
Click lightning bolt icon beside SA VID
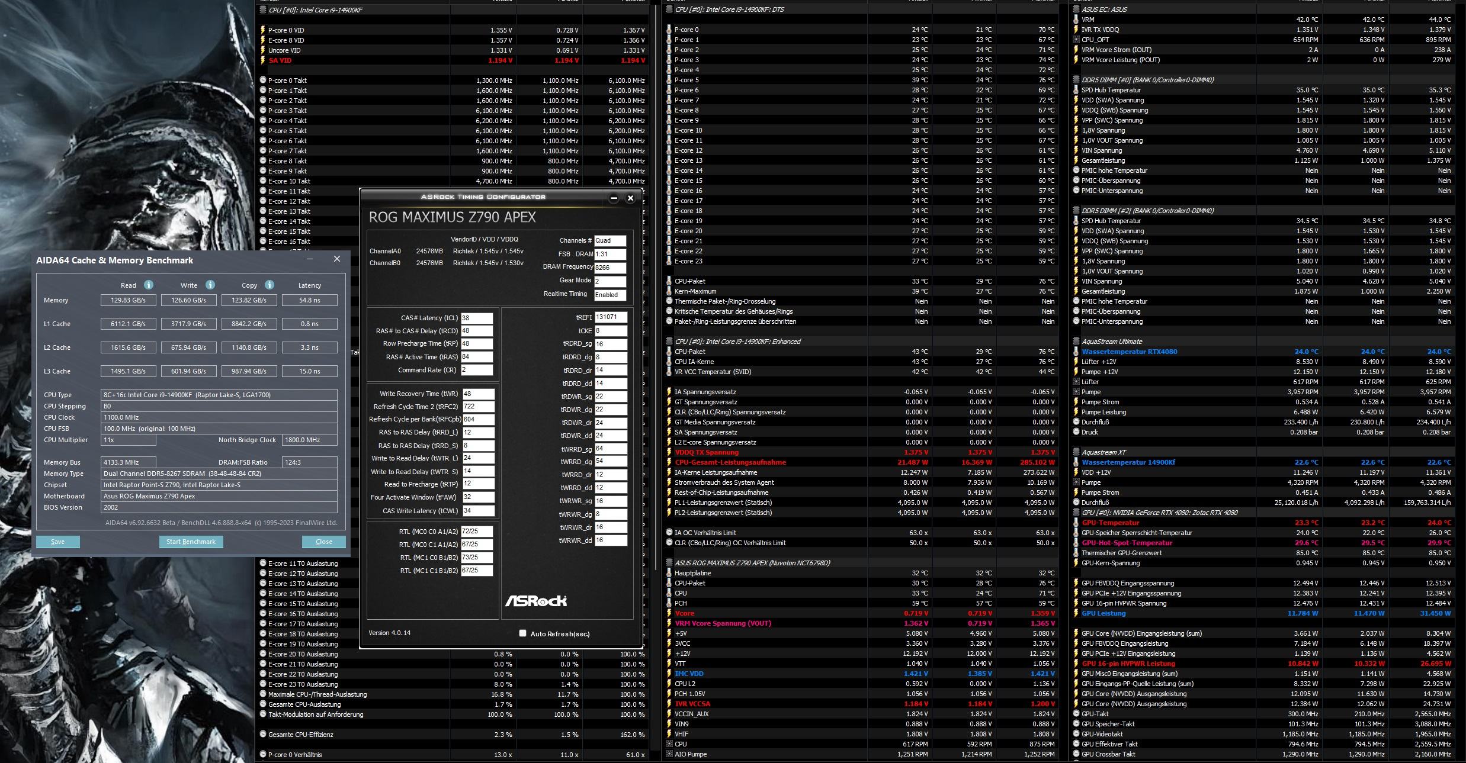coord(263,60)
